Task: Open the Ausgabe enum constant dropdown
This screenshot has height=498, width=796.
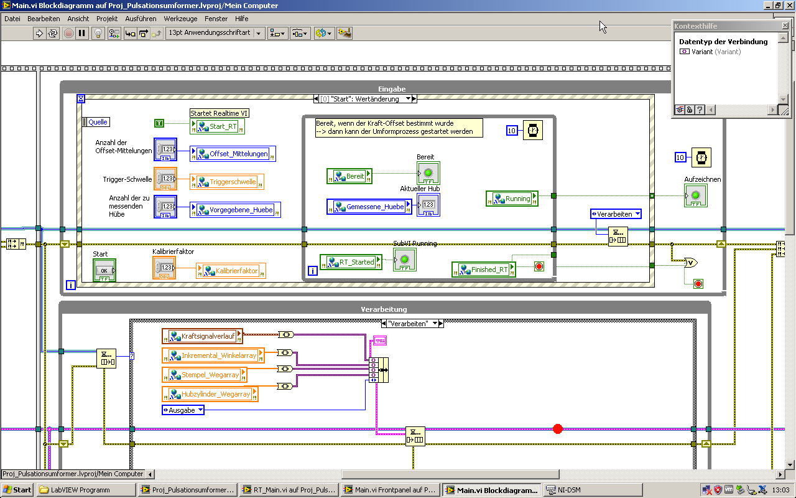Action: click(183, 410)
